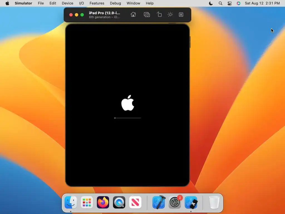This screenshot has width=285, height=214.
Task: Click the iPad Pro device title text
Action: click(105, 13)
